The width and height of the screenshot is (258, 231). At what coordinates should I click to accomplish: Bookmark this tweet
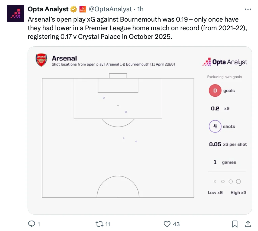pyautogui.click(x=235, y=224)
